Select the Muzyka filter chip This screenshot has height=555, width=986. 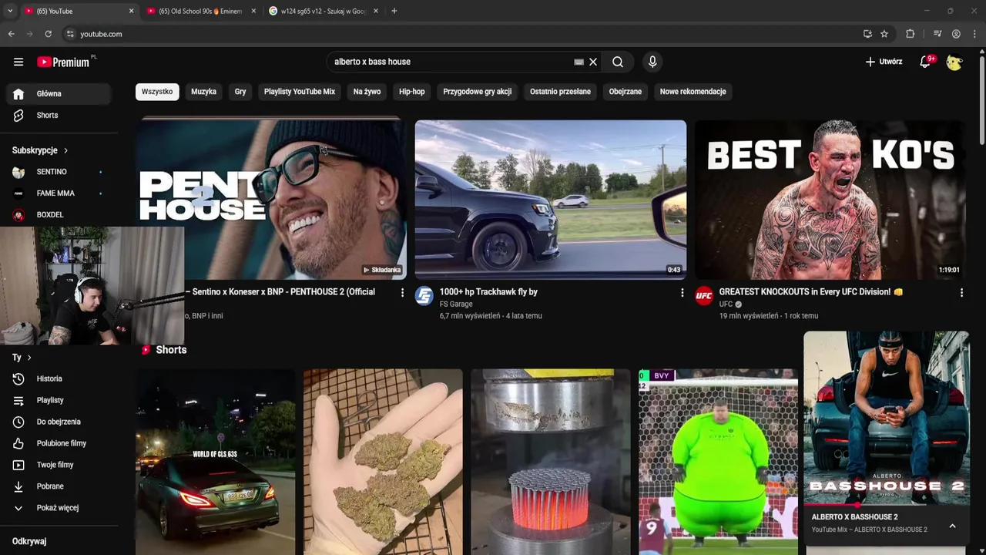(203, 92)
